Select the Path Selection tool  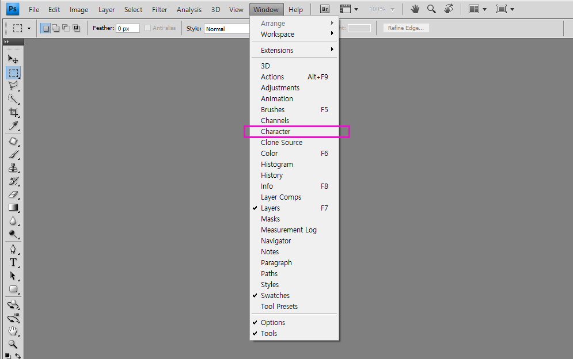(x=13, y=276)
